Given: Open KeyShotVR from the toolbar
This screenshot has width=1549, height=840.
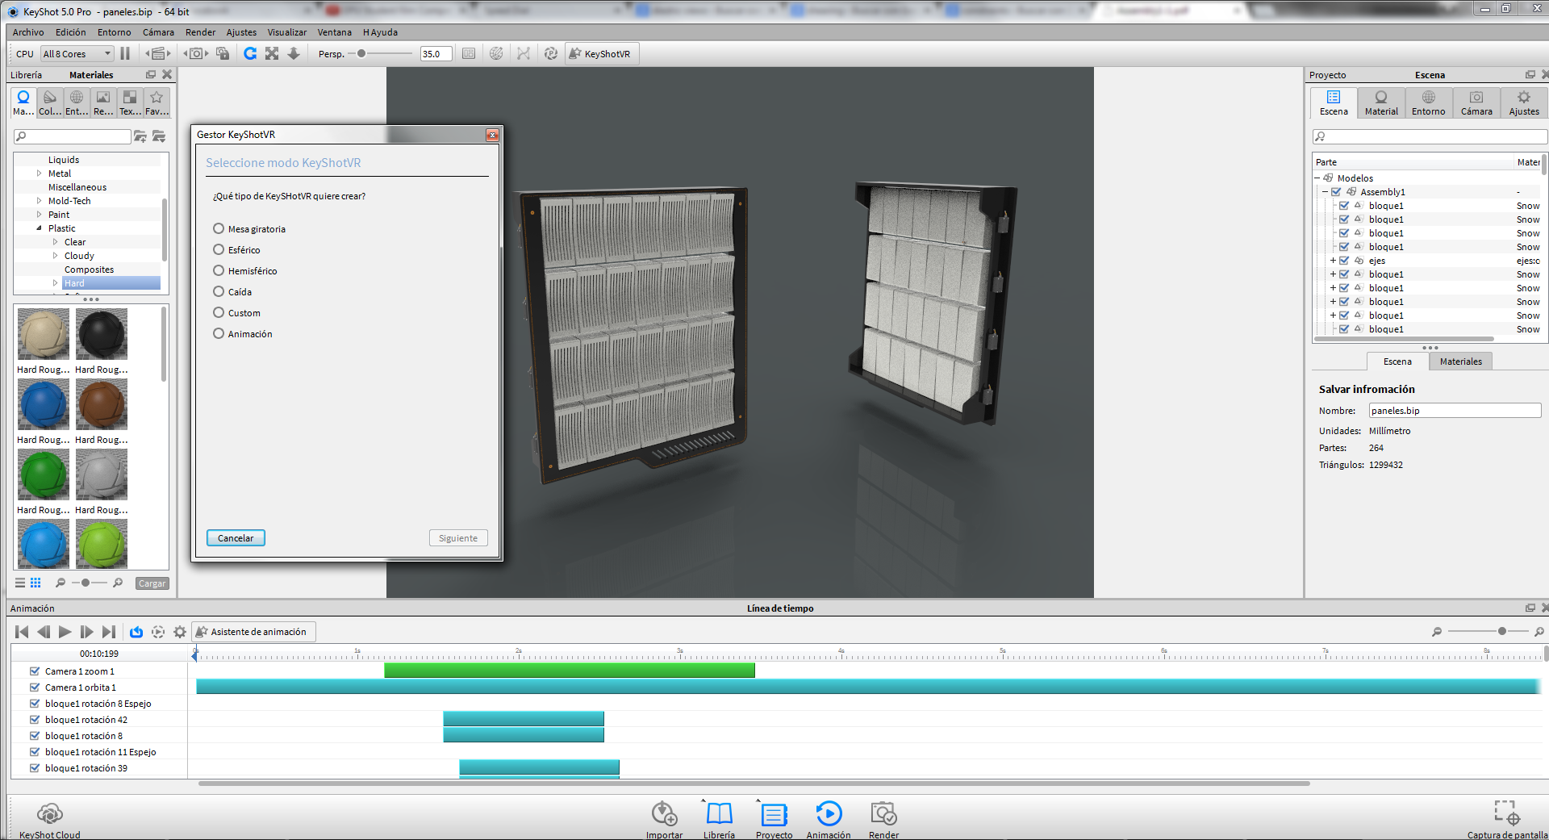Looking at the screenshot, I should [600, 53].
